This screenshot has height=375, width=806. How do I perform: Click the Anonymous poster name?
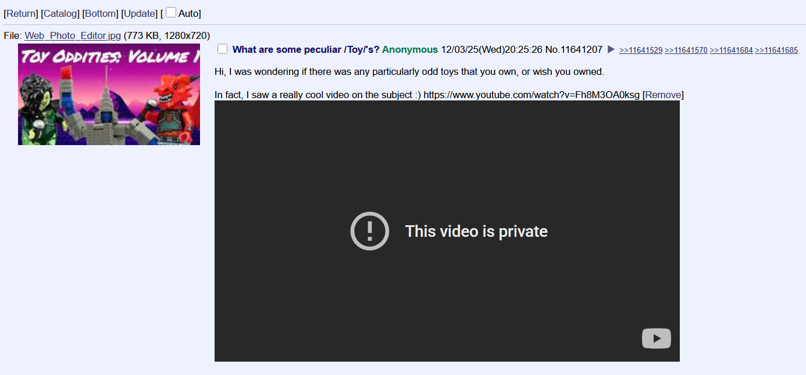coord(410,49)
